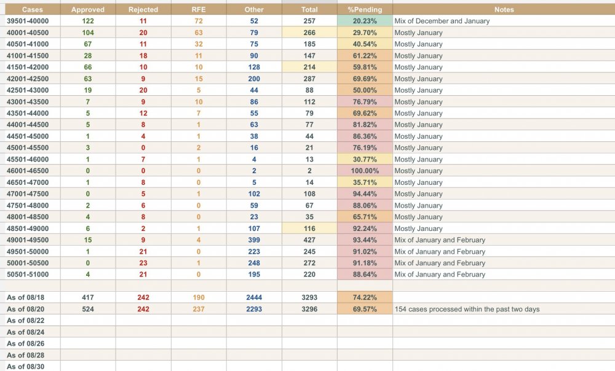Viewport: 615px width, 371px height.
Task: Click the "As of 08/30" row label
Action: coord(25,367)
